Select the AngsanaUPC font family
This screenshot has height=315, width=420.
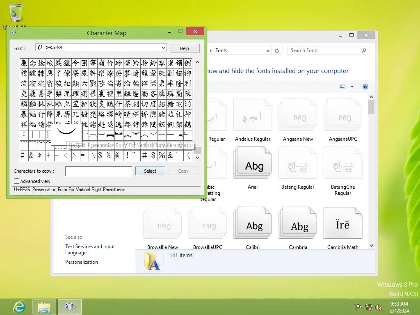343,121
